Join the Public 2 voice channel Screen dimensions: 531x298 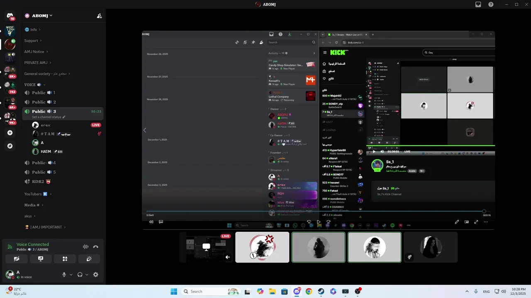62,102
